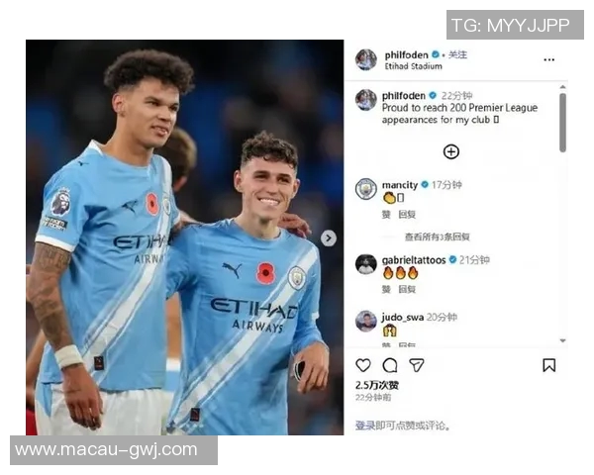594x475 pixels.
Task: Click 登录 link to log in
Action: (x=364, y=426)
